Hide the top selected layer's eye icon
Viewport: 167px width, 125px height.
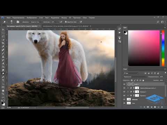pos(124,84)
